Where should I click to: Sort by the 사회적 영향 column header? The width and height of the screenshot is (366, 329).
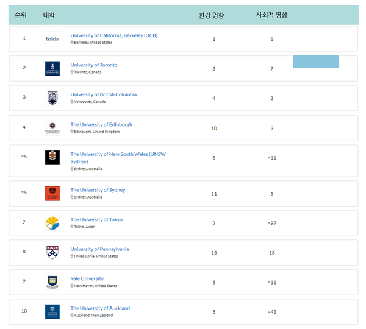click(271, 15)
